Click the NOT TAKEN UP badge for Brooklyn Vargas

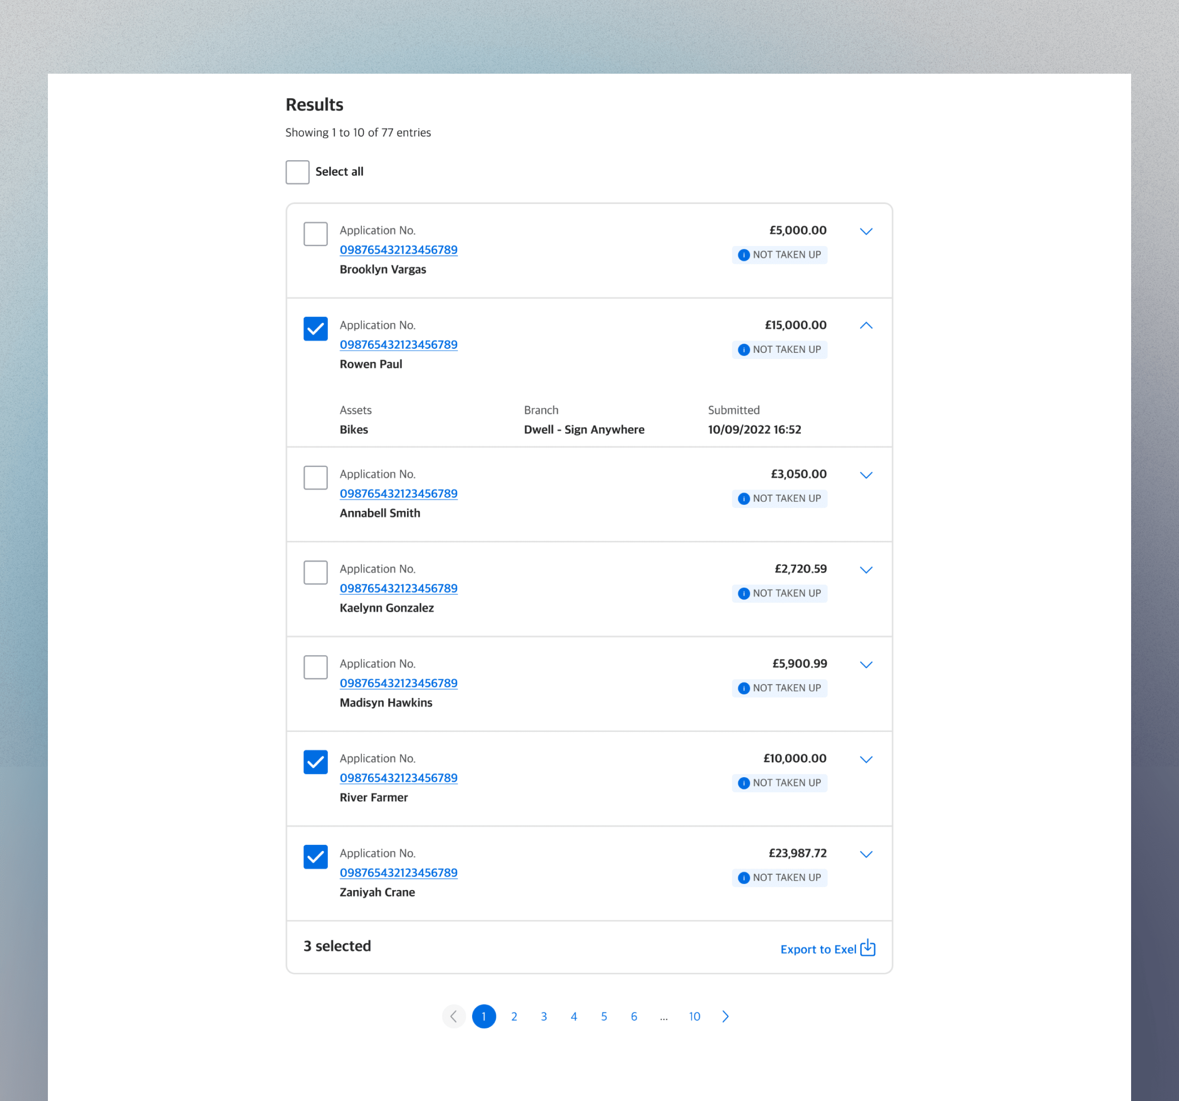tap(779, 255)
